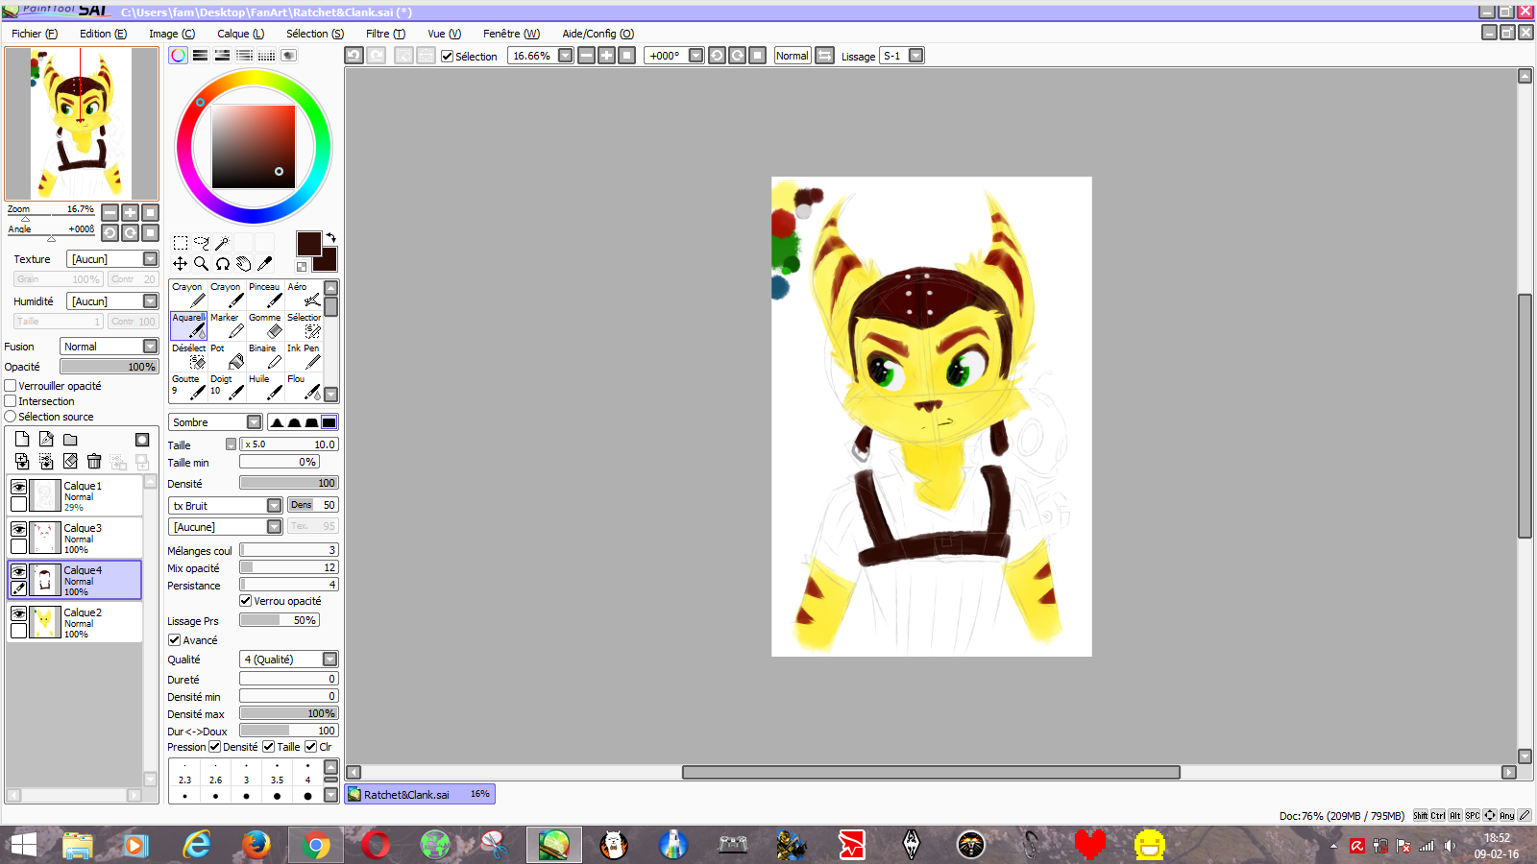The image size is (1537, 864).
Task: Create a new normal layer
Action: pyautogui.click(x=22, y=440)
